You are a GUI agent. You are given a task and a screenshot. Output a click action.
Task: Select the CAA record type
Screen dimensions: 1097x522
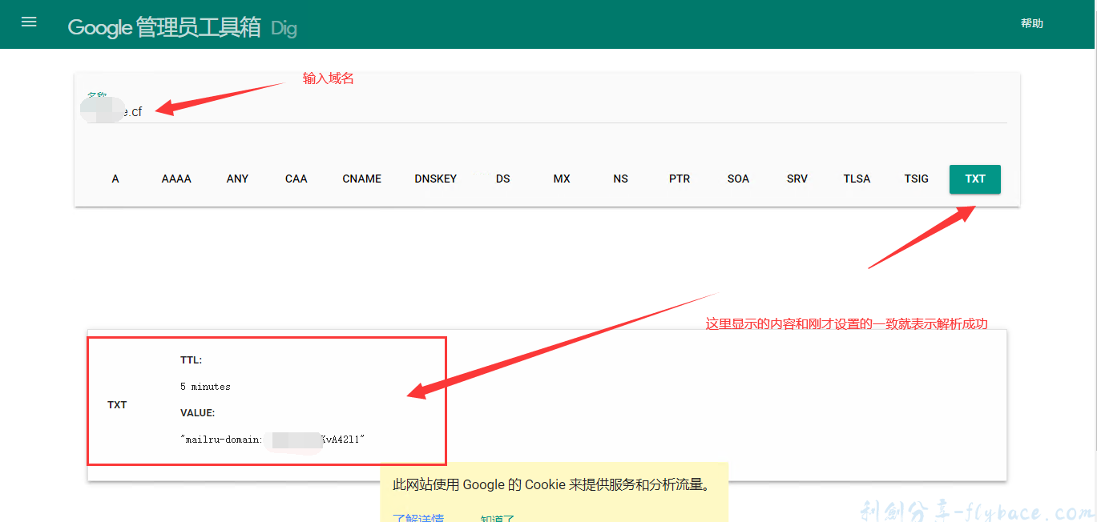pos(296,179)
